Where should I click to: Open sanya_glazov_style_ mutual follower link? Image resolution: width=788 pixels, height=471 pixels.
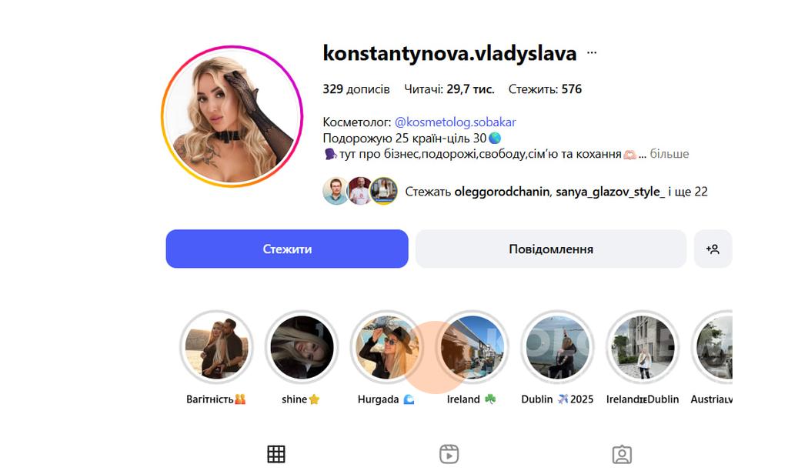pos(610,192)
